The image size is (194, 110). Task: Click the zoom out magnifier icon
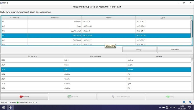[x=184, y=102]
